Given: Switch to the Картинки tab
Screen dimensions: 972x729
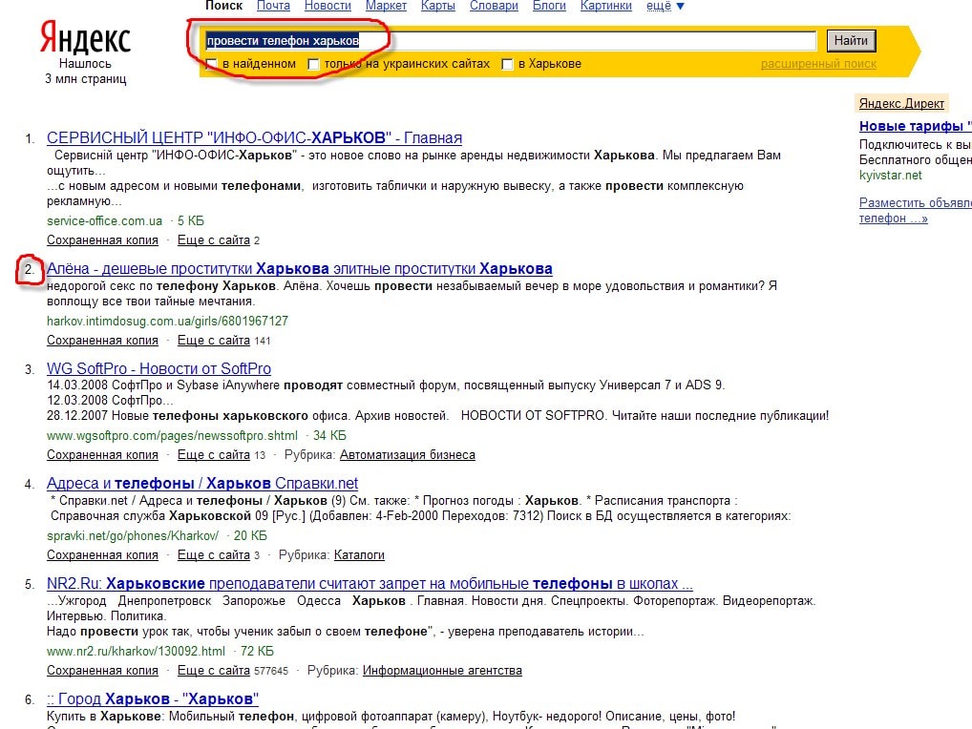Looking at the screenshot, I should [x=605, y=6].
